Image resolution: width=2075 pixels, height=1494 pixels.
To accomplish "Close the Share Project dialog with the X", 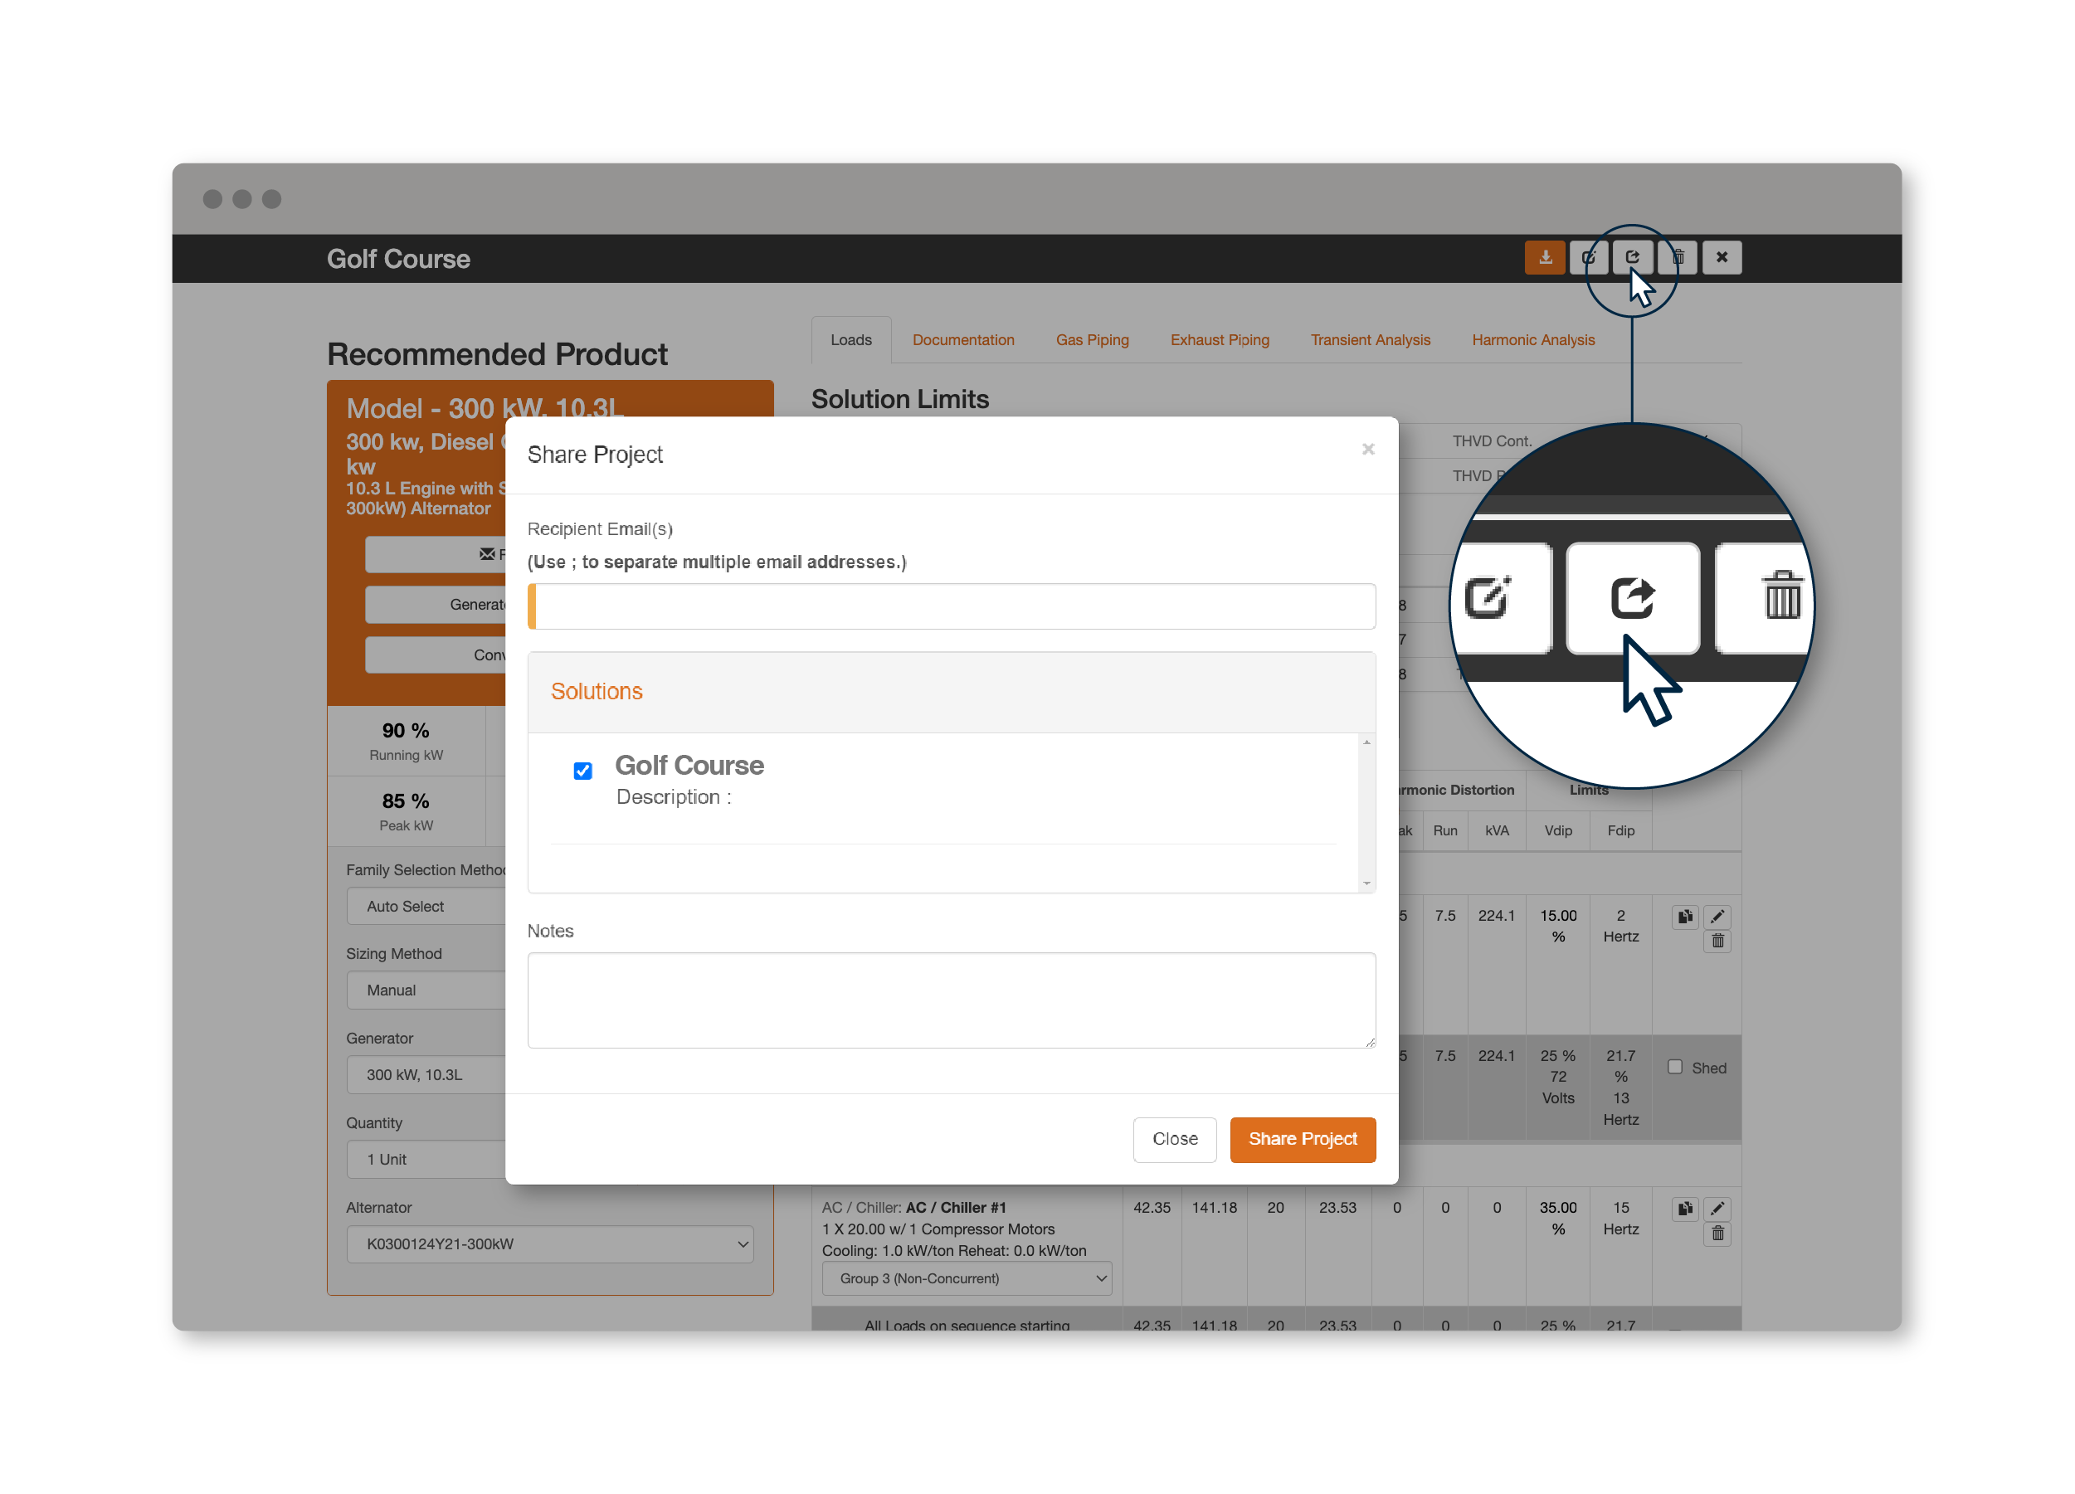I will [1368, 450].
